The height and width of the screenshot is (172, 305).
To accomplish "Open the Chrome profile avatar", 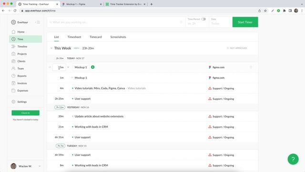I will (296, 11).
